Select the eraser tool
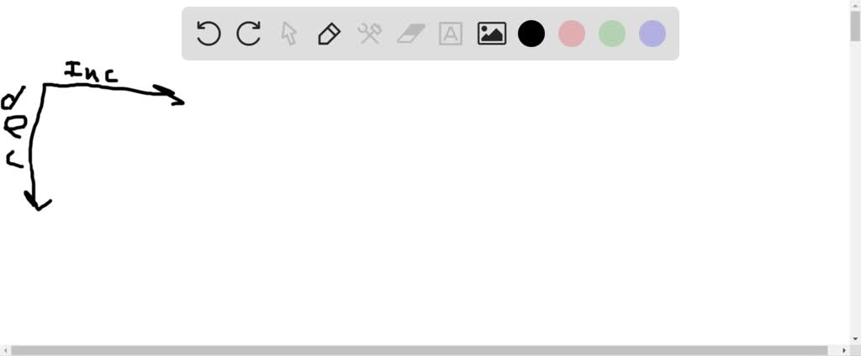Screen dimensions: 861x356 pos(410,34)
